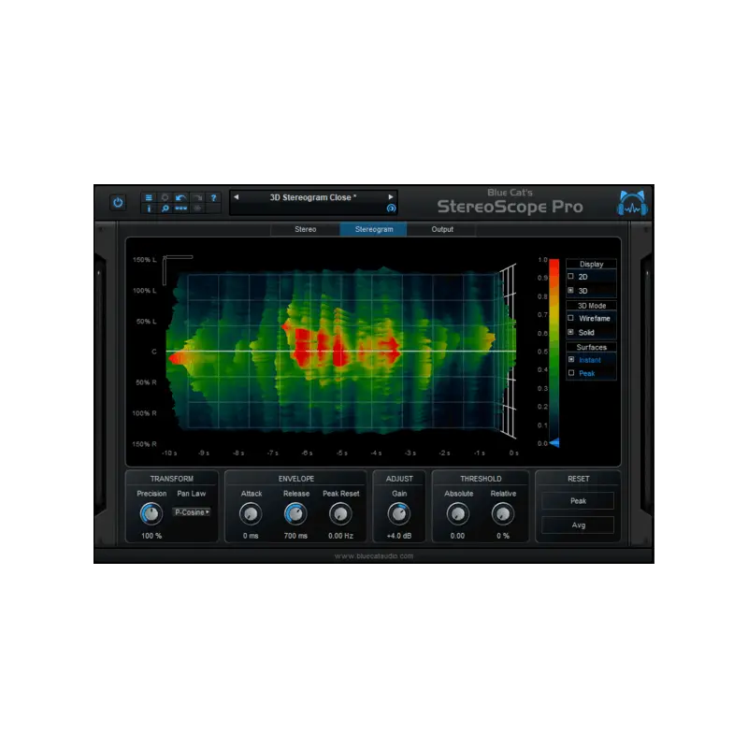
Task: Switch to the Stereo tab
Action: 306,229
